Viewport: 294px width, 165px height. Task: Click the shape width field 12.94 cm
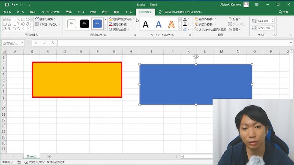coord(264,28)
